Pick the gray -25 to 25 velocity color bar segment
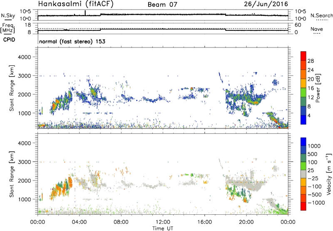Viewport: 333px width, 231px height. 303,174
